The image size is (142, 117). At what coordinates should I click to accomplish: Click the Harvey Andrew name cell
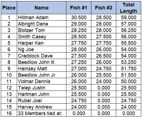pyautogui.click(x=41, y=107)
